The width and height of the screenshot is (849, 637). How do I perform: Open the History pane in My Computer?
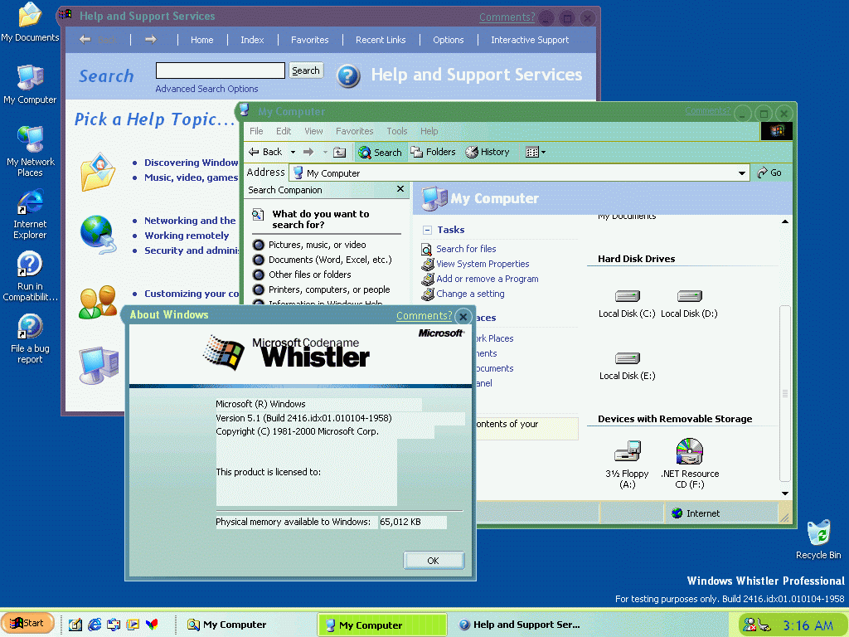coord(488,153)
